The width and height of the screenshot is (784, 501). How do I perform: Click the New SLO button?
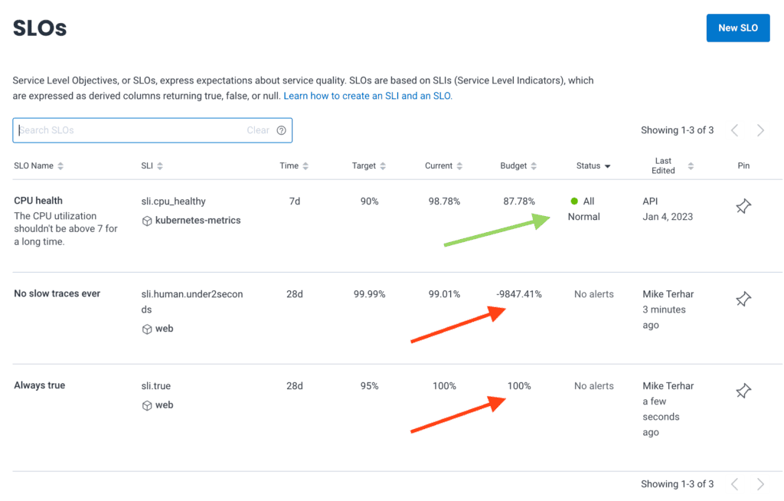click(x=737, y=28)
